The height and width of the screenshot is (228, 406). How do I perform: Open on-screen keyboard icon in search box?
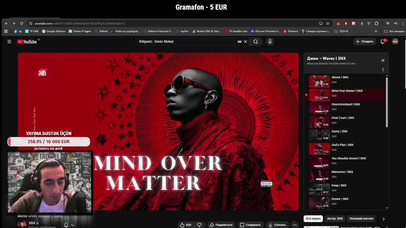240,41
